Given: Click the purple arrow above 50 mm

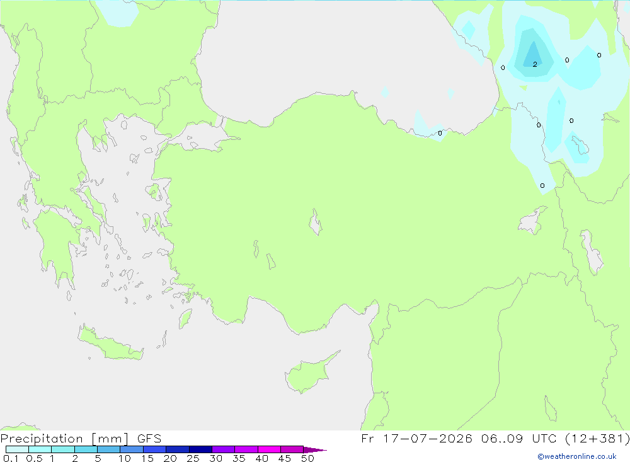Looking at the screenshot, I should [x=314, y=450].
